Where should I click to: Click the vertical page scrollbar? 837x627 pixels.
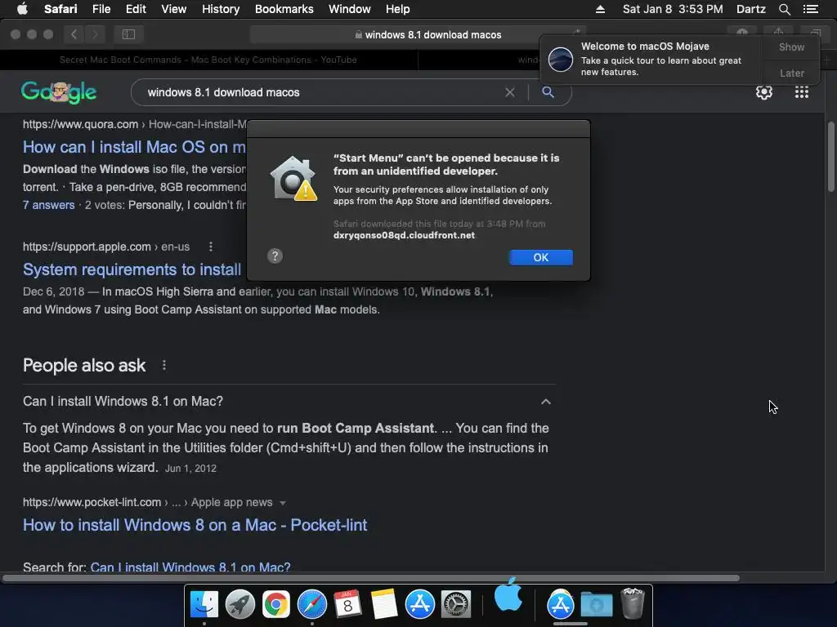coord(830,156)
